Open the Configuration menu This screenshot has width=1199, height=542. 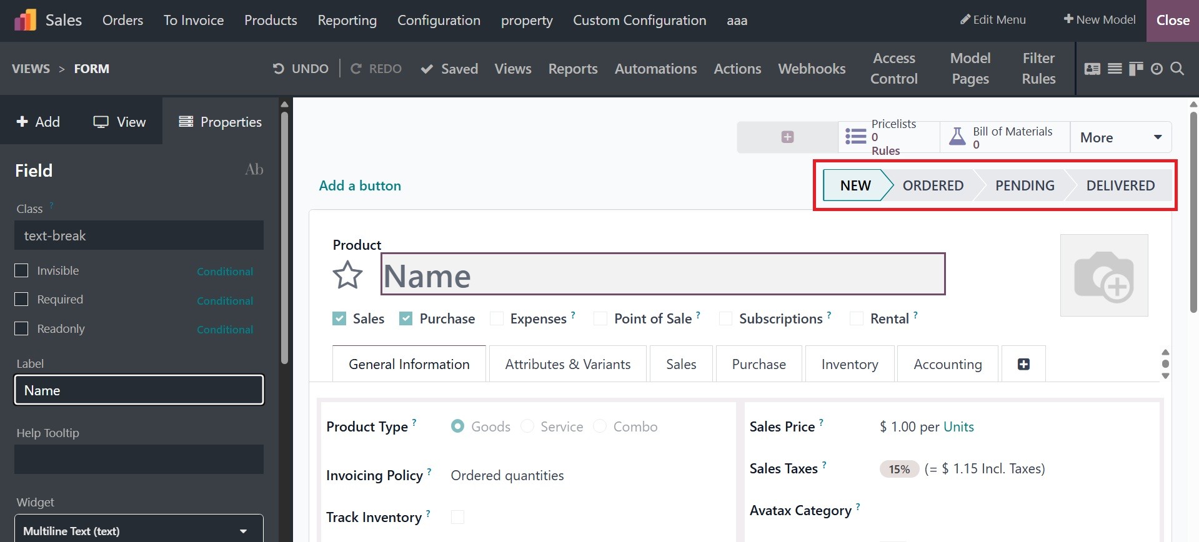[x=439, y=21]
